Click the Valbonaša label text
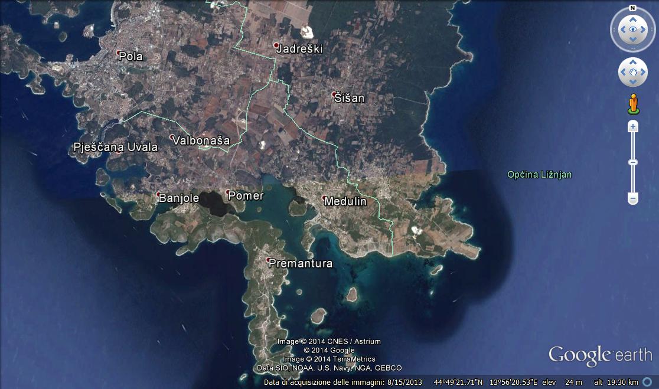Screen dimensions: 659x389 (x=201, y=140)
